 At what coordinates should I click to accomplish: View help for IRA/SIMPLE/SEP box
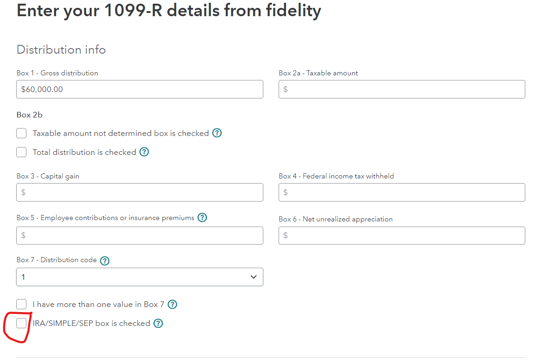(x=158, y=323)
